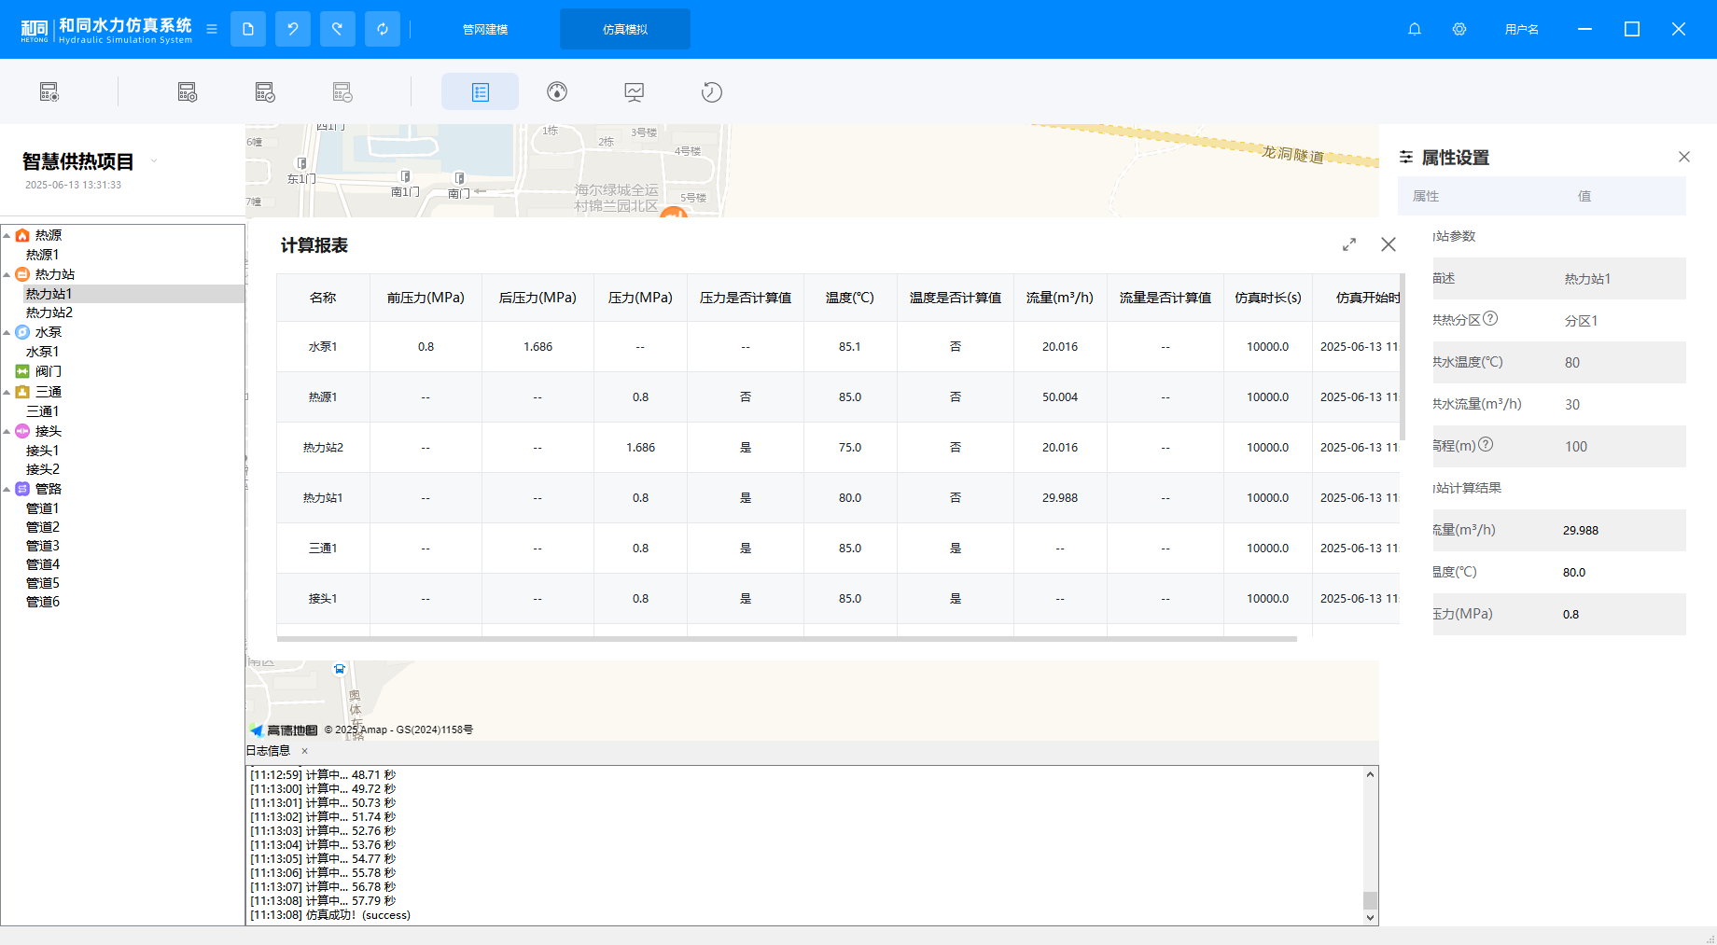Collapse the 管路 tree group
1717x945 pixels.
click(7, 490)
